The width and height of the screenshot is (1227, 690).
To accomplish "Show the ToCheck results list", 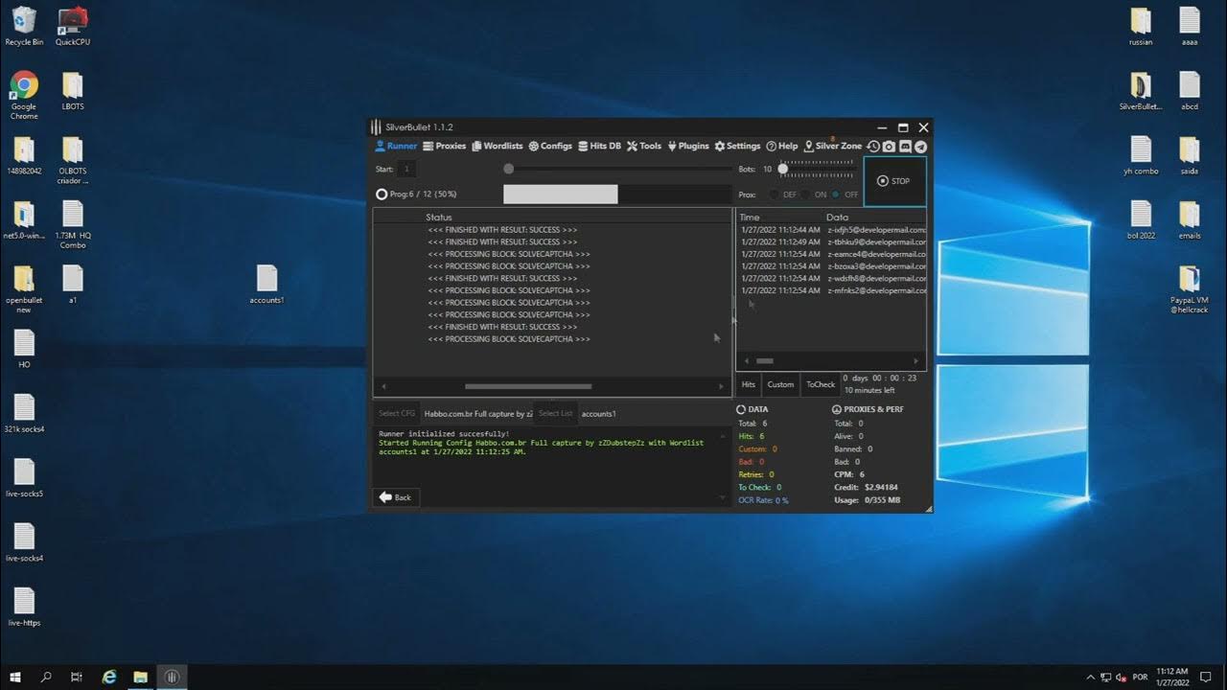I will [x=821, y=384].
